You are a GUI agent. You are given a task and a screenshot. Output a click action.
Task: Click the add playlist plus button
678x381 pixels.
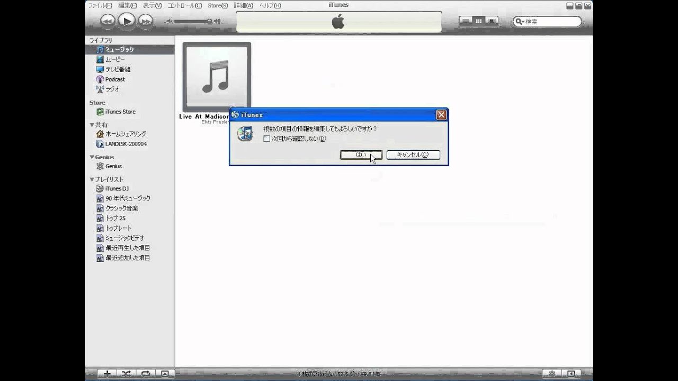pyautogui.click(x=107, y=374)
